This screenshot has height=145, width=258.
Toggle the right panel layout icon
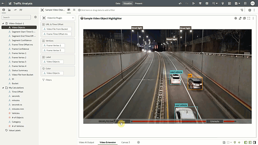tap(254, 142)
